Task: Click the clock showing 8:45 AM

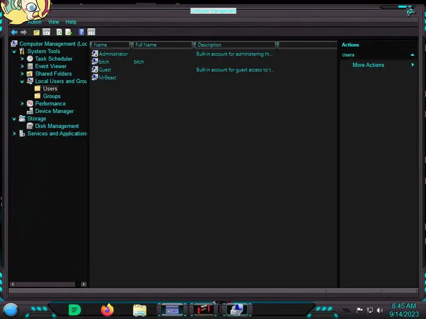Action: (x=404, y=306)
